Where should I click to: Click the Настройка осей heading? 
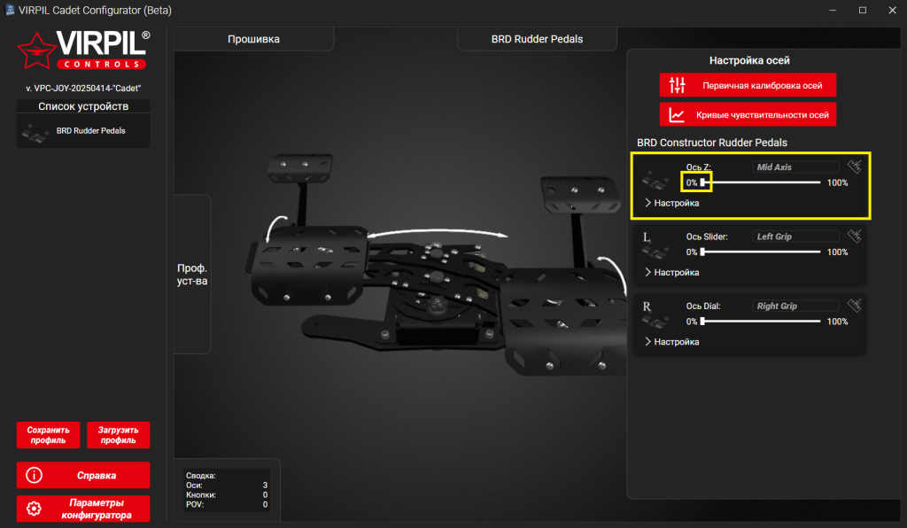click(749, 60)
